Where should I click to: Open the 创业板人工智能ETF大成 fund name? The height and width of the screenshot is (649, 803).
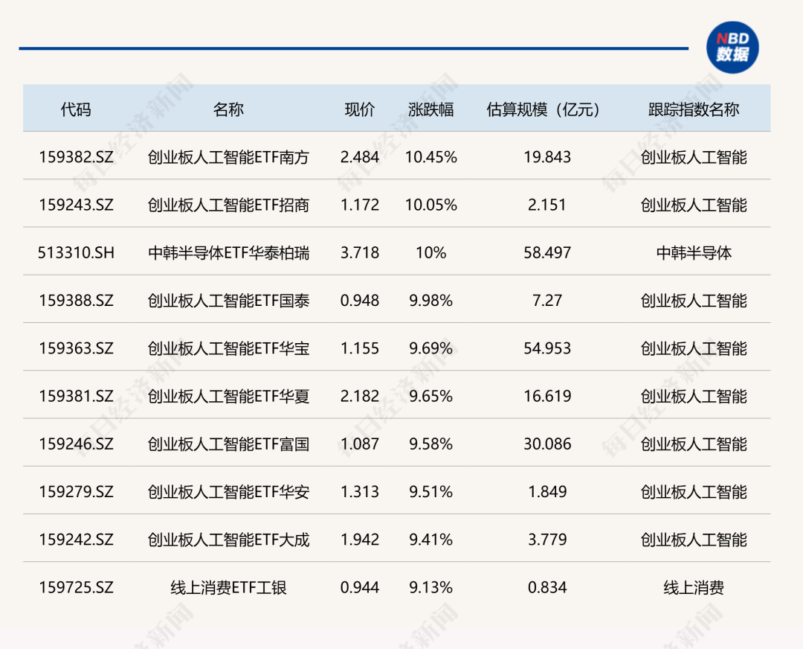[228, 540]
